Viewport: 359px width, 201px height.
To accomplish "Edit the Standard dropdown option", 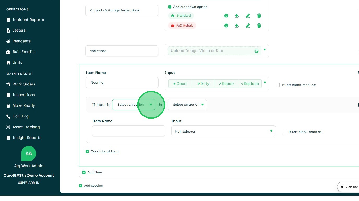I will pos(248,16).
